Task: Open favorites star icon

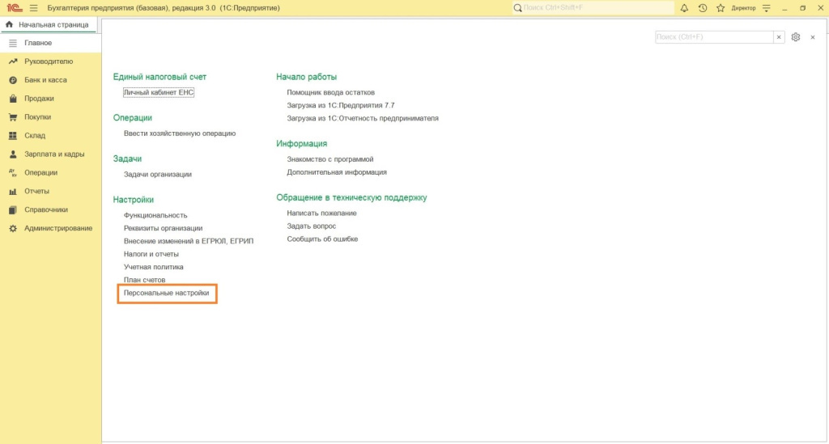Action: [720, 8]
